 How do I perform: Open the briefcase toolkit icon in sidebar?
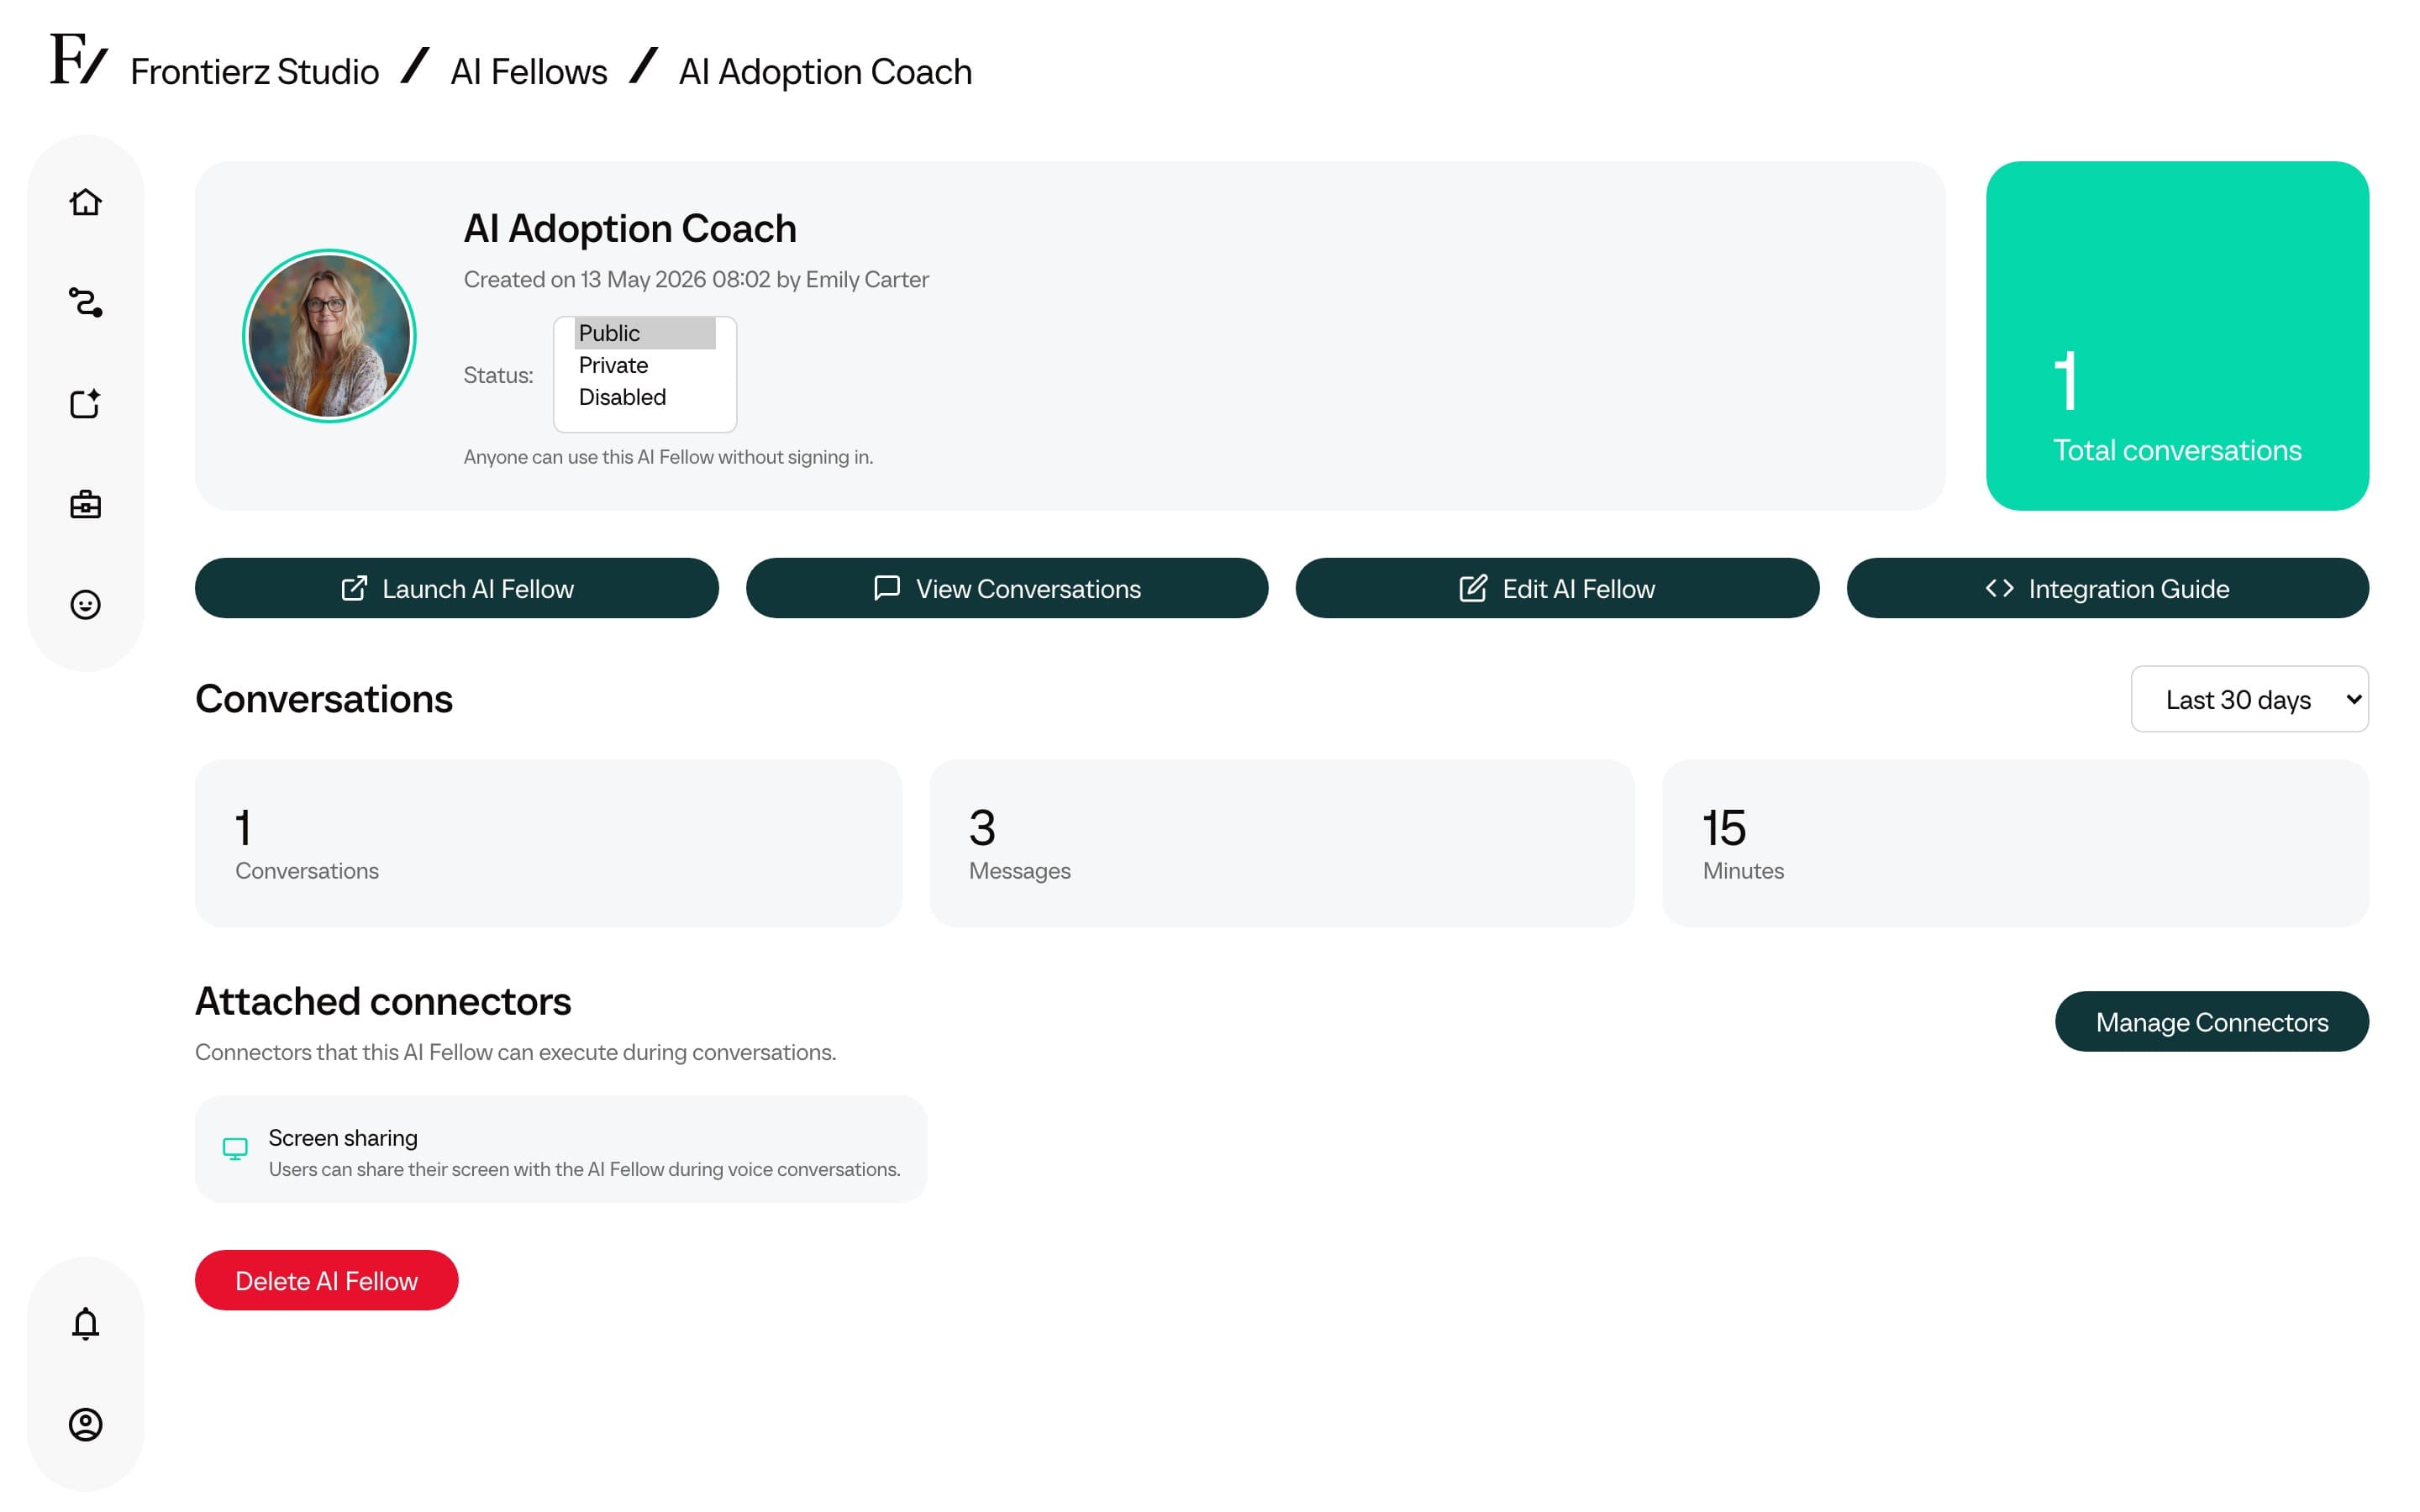pyautogui.click(x=85, y=504)
